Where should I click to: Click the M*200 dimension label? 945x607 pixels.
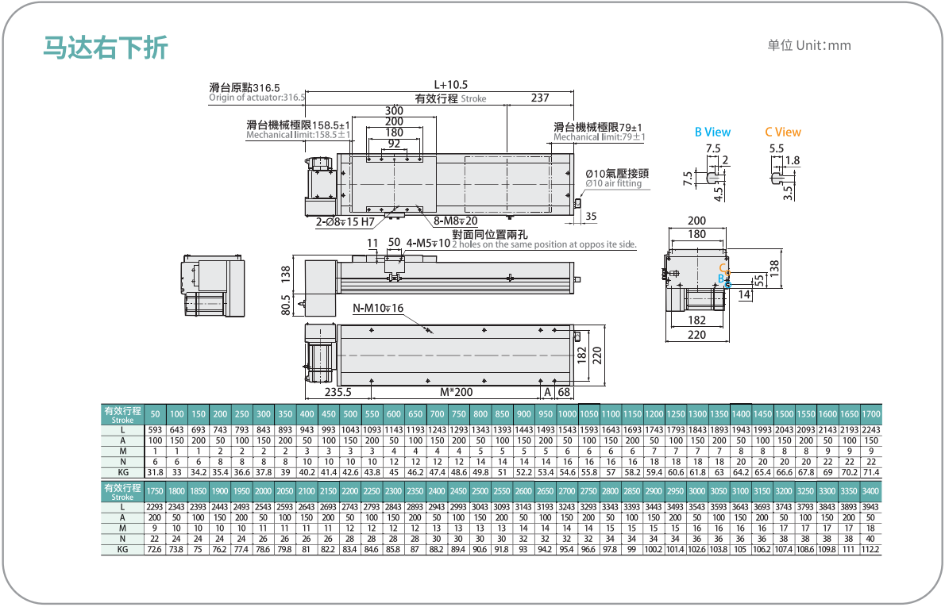point(457,392)
